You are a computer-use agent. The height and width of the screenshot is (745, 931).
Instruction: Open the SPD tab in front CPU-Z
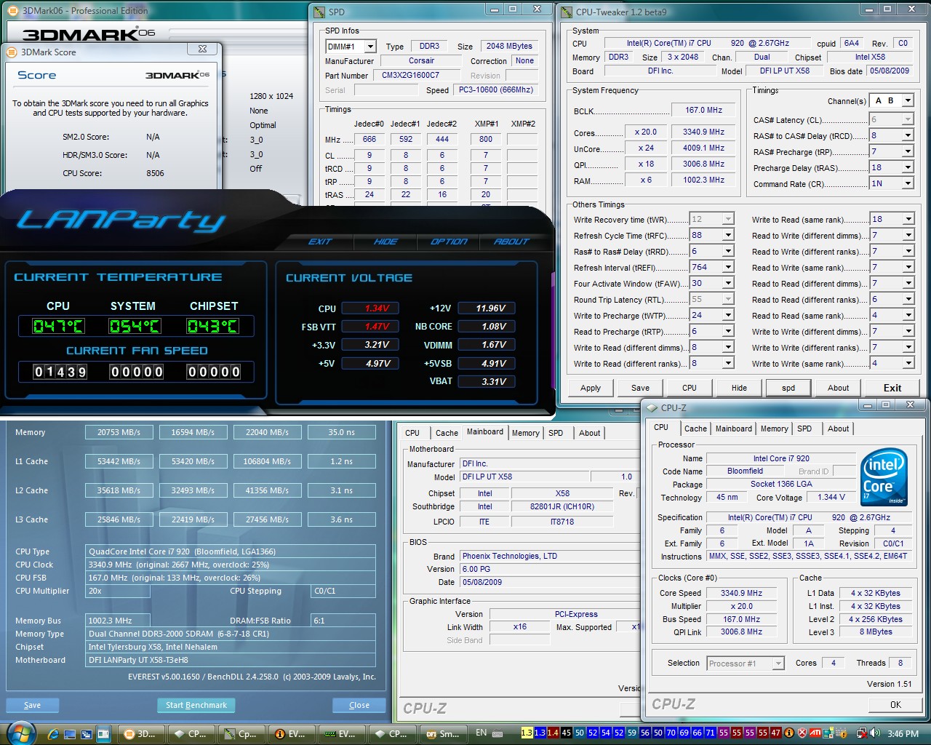[x=804, y=429]
